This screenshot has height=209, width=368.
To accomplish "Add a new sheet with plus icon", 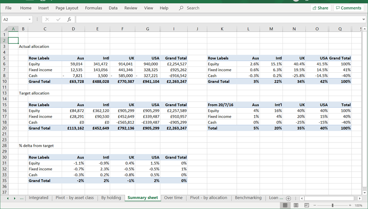I will pos(288,198).
